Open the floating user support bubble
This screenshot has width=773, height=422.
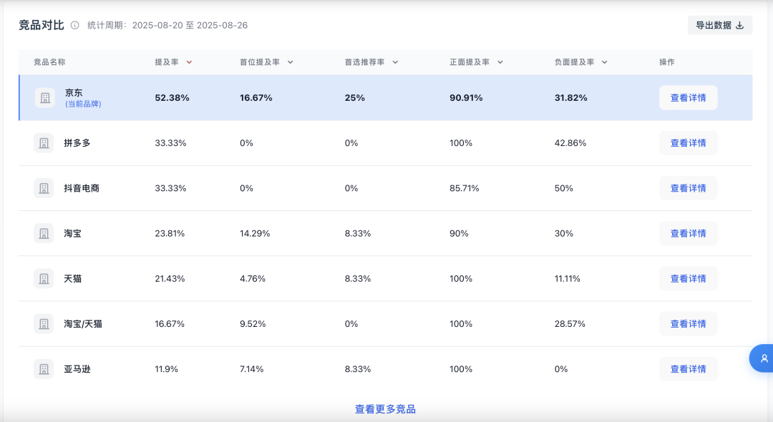click(762, 358)
